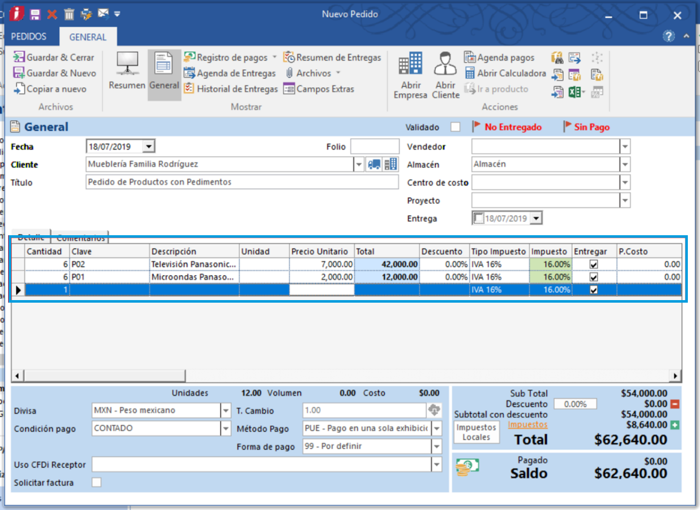Click the trash delete icon in title bar

coord(69,14)
